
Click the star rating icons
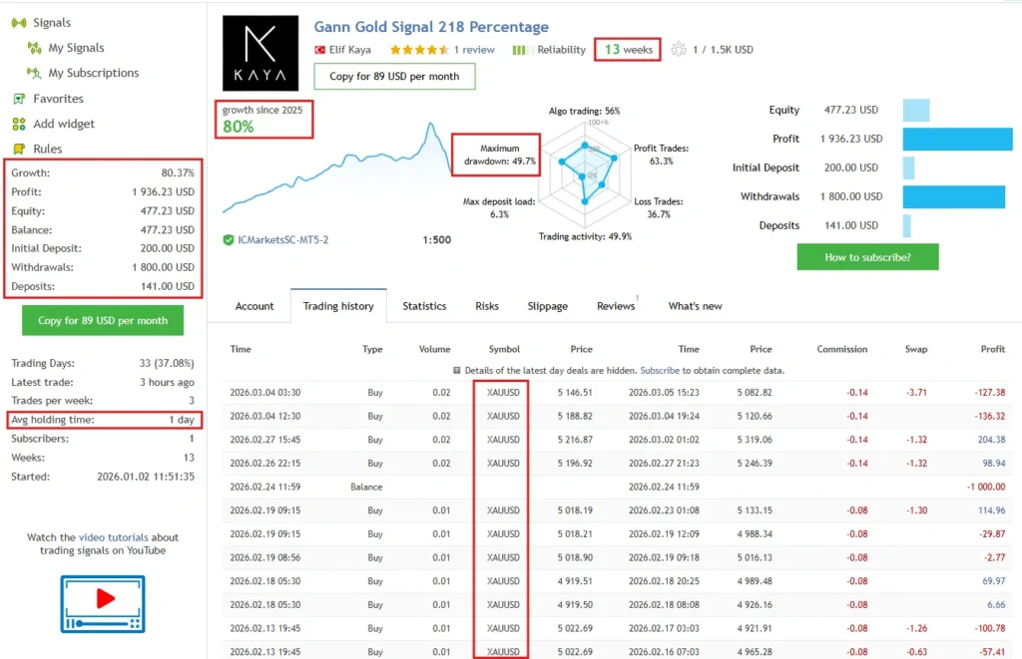click(419, 50)
